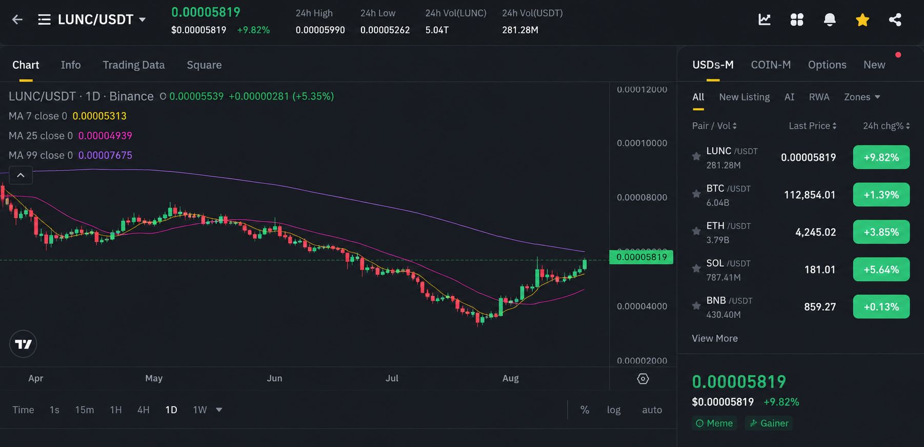
Task: Expand the Zones dropdown
Action: point(862,97)
